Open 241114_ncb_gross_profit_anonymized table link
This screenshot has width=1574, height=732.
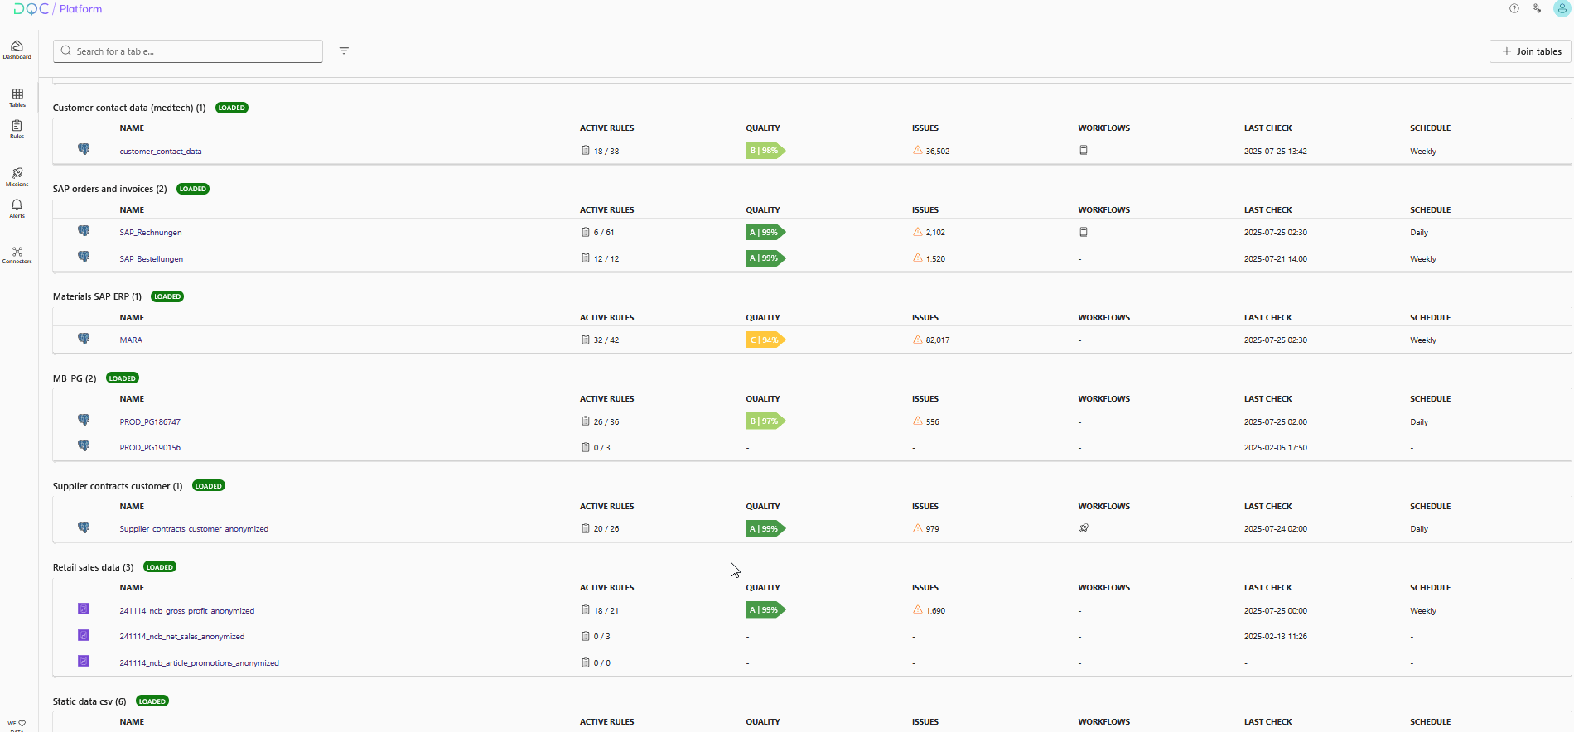pyautogui.click(x=187, y=611)
